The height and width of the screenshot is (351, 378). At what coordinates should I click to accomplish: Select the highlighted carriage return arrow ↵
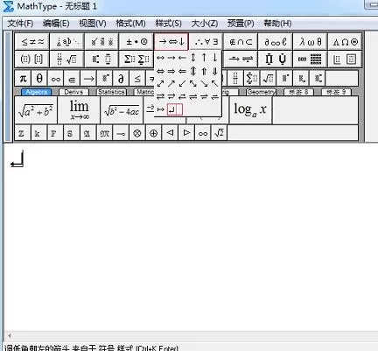[x=171, y=109]
